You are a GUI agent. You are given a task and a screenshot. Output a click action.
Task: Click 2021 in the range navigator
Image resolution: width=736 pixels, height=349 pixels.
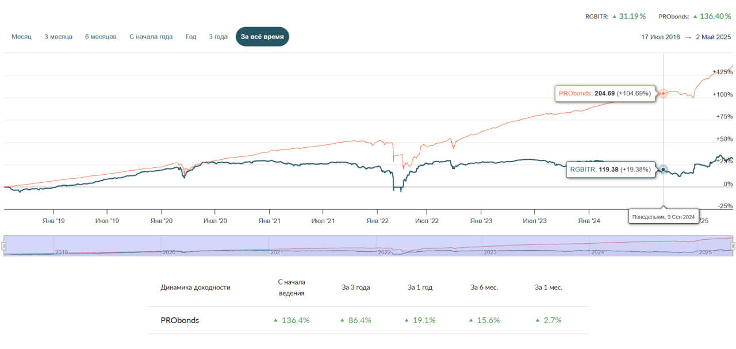pos(277,252)
